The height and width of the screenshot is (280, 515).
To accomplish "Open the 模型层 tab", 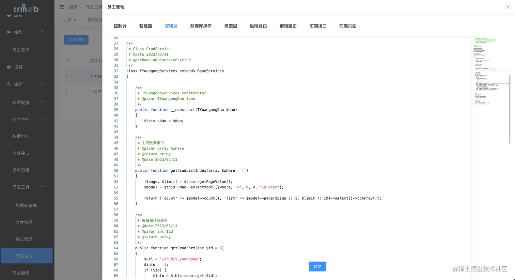I will tap(231, 26).
